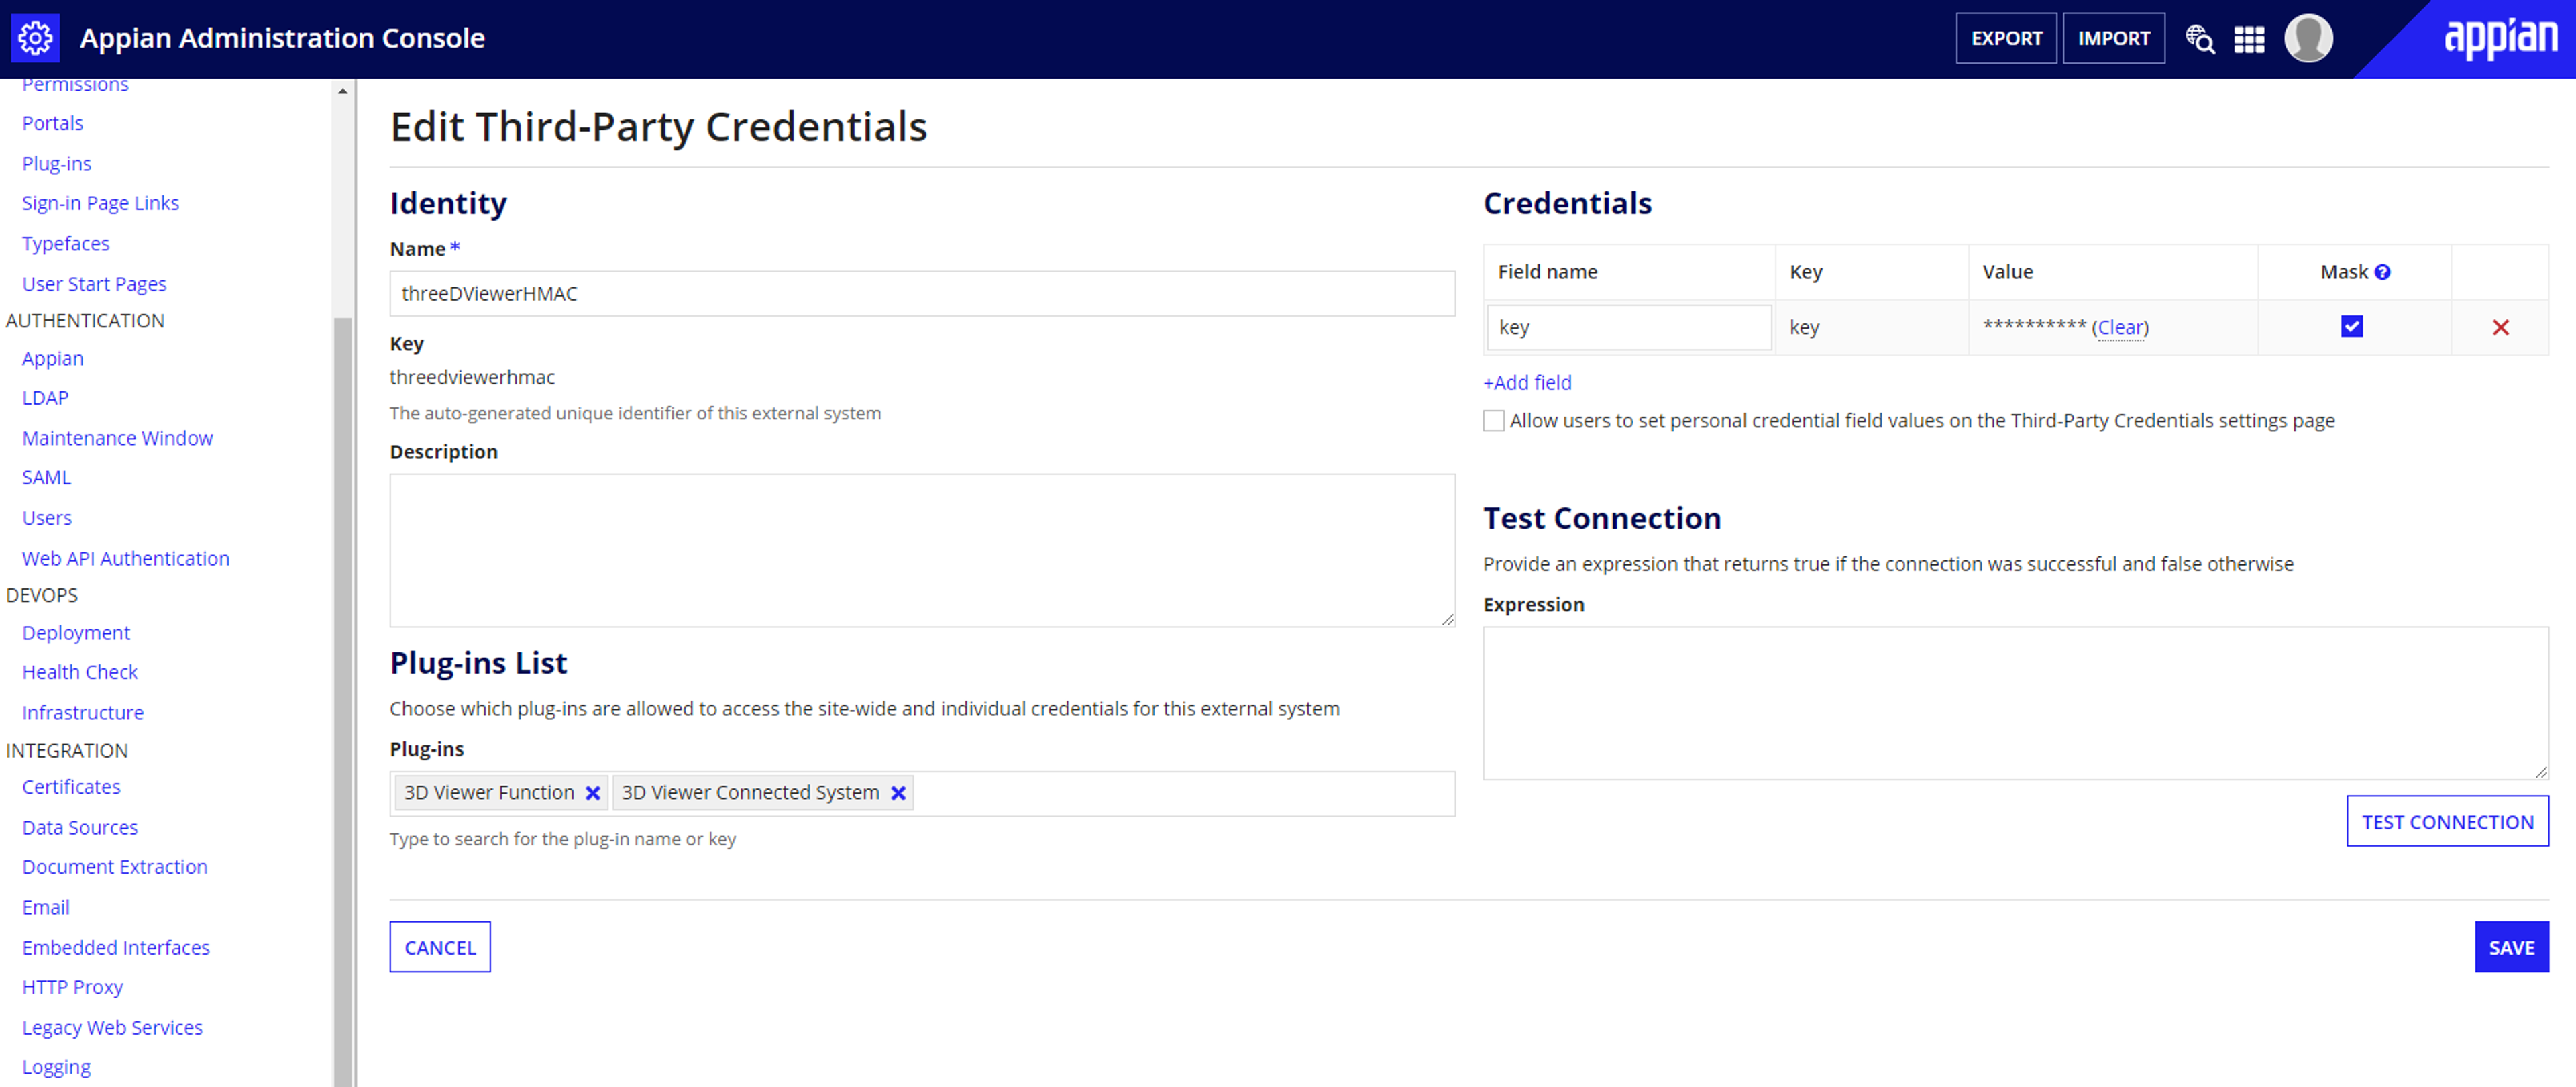Open the user profile avatar
Viewport: 2576px width, 1087px height.
click(2308, 39)
